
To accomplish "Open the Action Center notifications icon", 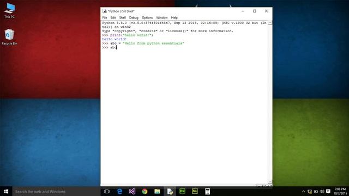I will pos(328,191).
